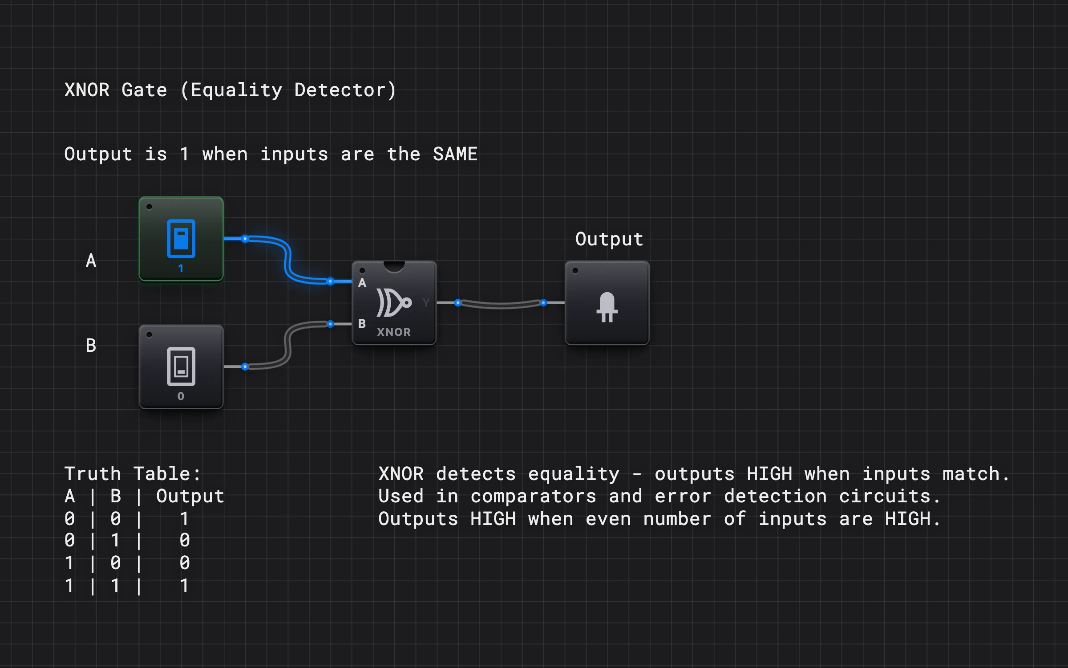Select 'XNOR detects equality' description line
This screenshot has width=1068, height=668.
point(694,474)
